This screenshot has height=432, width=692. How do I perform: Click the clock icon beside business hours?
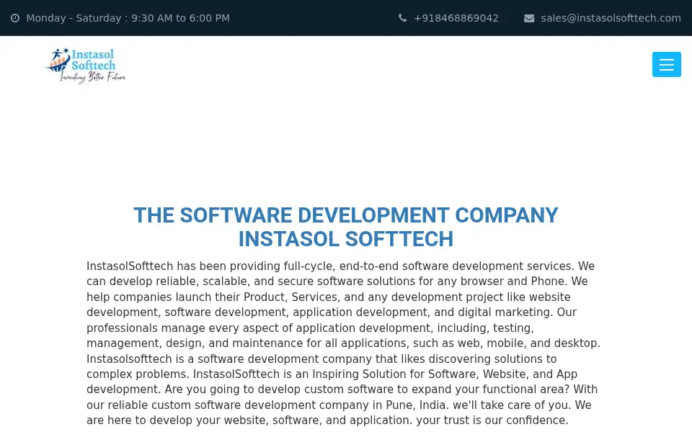click(15, 18)
